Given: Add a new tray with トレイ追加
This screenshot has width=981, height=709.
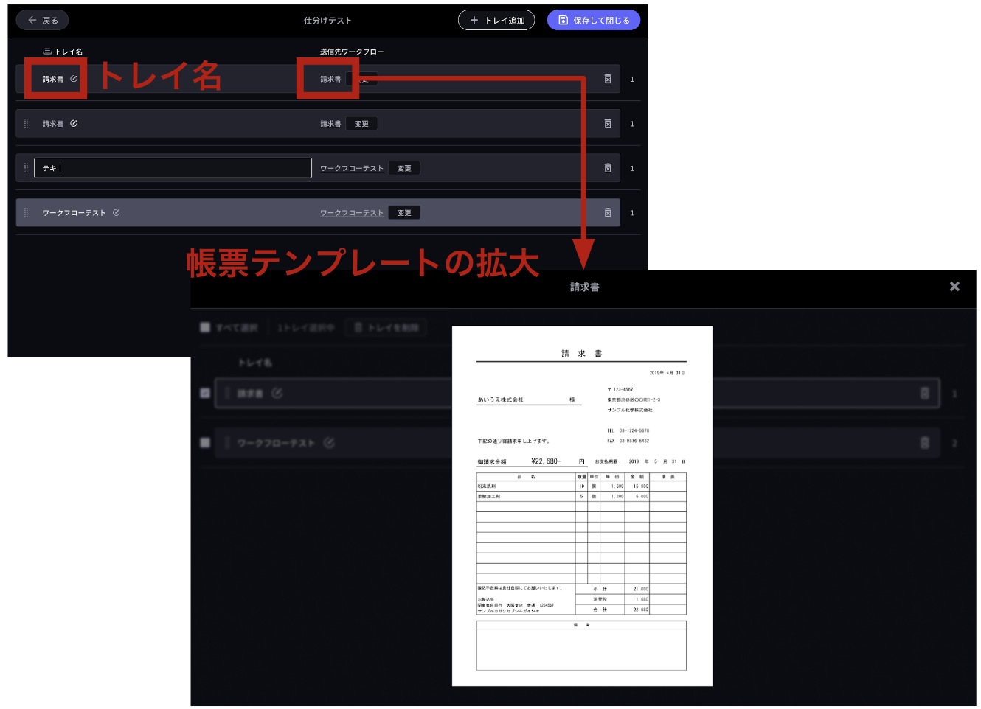Looking at the screenshot, I should 496,21.
